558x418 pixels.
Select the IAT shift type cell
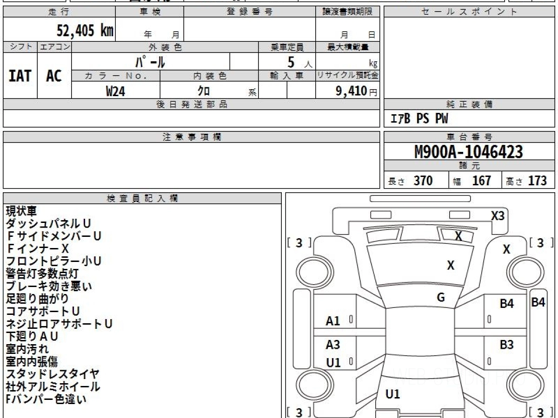[20, 76]
